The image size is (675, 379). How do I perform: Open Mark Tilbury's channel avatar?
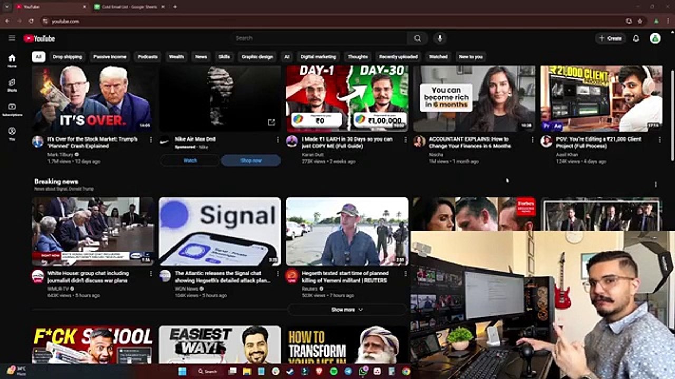point(37,142)
